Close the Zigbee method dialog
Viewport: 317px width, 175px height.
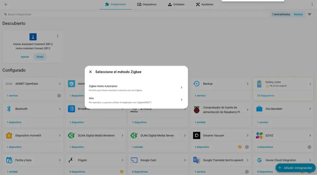tap(90, 72)
